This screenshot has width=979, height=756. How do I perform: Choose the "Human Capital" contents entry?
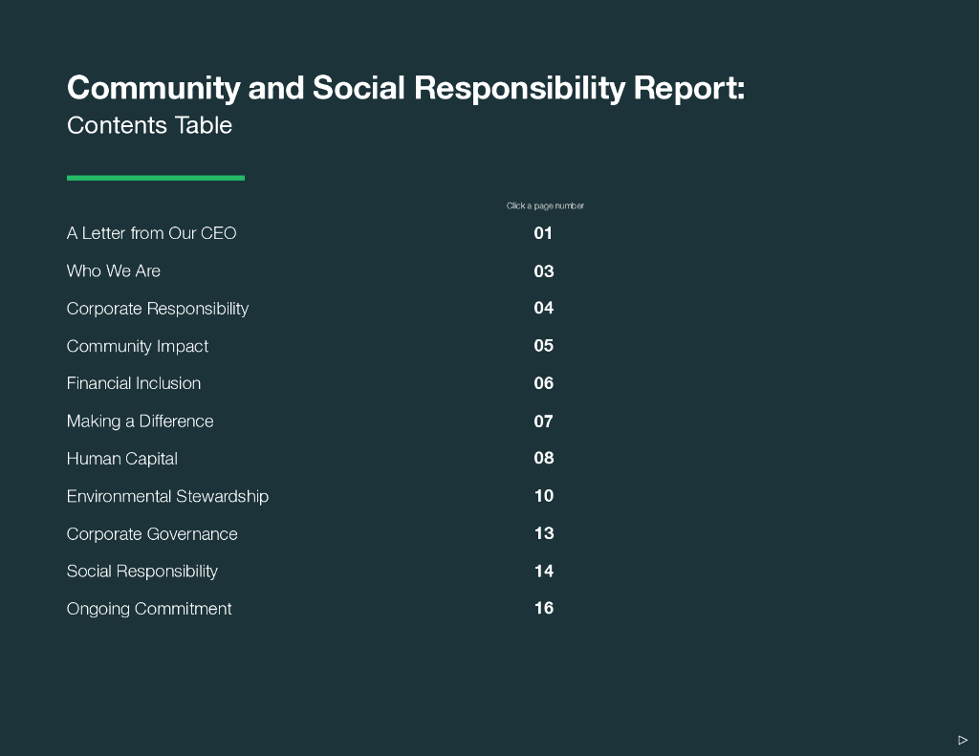[121, 459]
